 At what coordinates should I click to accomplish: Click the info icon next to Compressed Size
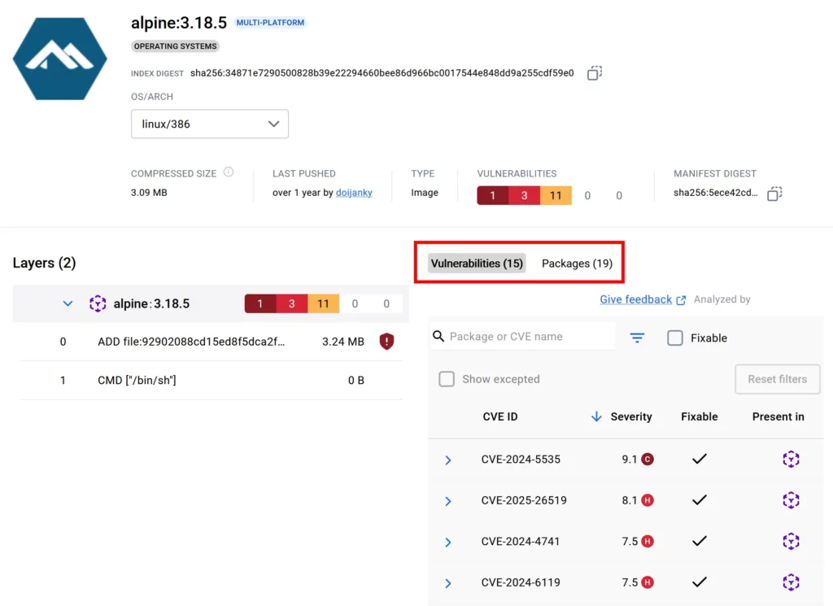pyautogui.click(x=227, y=172)
